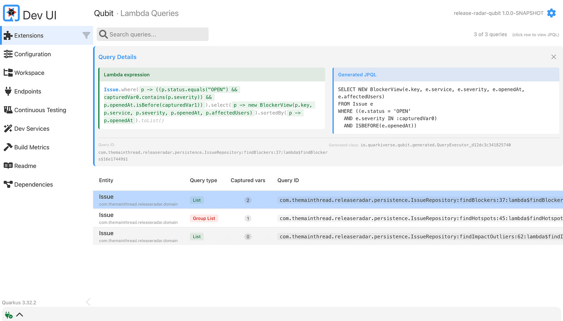The height and width of the screenshot is (321, 563).
Task: Open the Dependencies menu item
Action: pyautogui.click(x=47, y=184)
